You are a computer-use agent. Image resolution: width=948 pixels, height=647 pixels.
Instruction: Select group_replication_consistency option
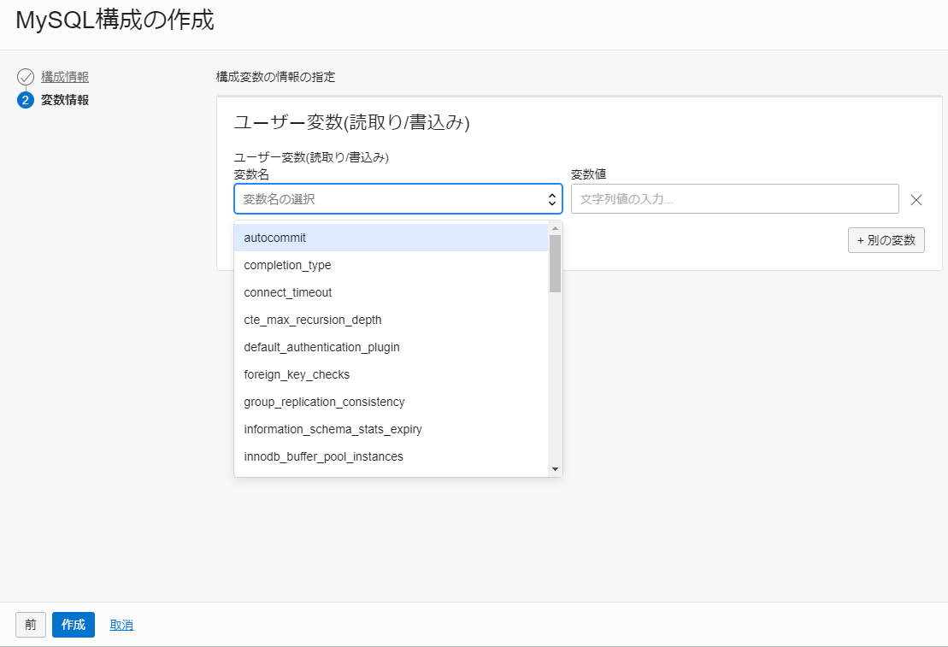[391, 402]
